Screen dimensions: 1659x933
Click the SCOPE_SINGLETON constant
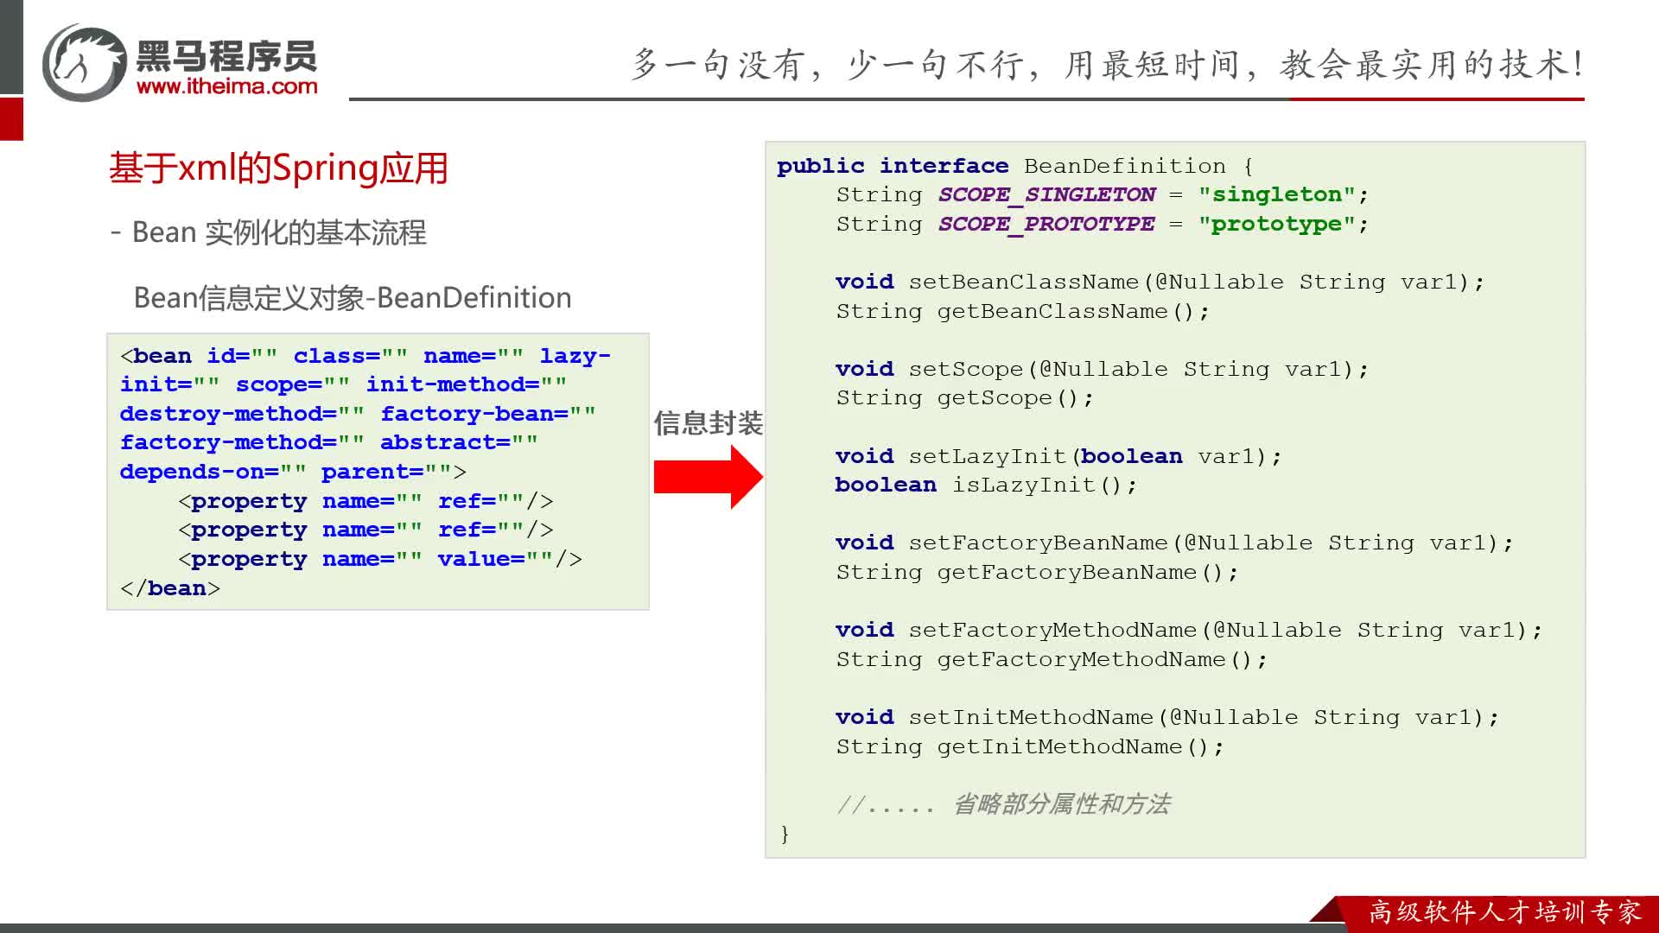point(1046,194)
